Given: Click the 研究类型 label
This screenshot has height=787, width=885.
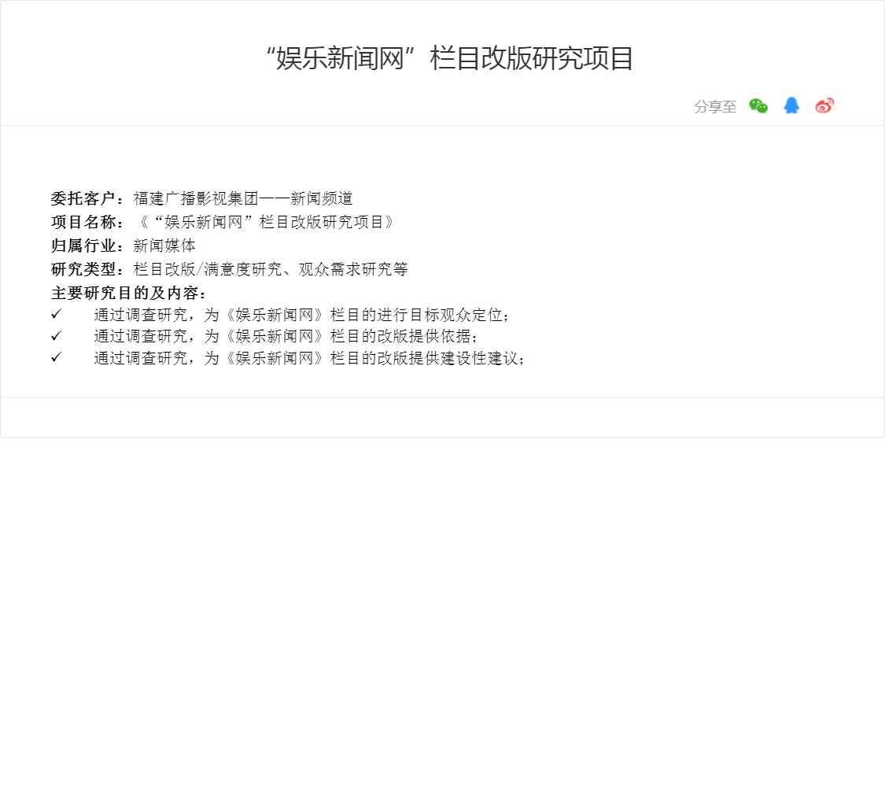Looking at the screenshot, I should [x=87, y=269].
